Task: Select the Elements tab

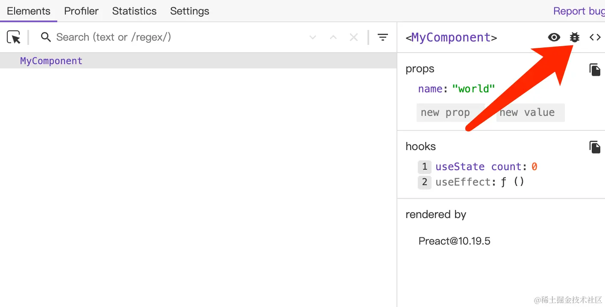Action: coord(29,11)
